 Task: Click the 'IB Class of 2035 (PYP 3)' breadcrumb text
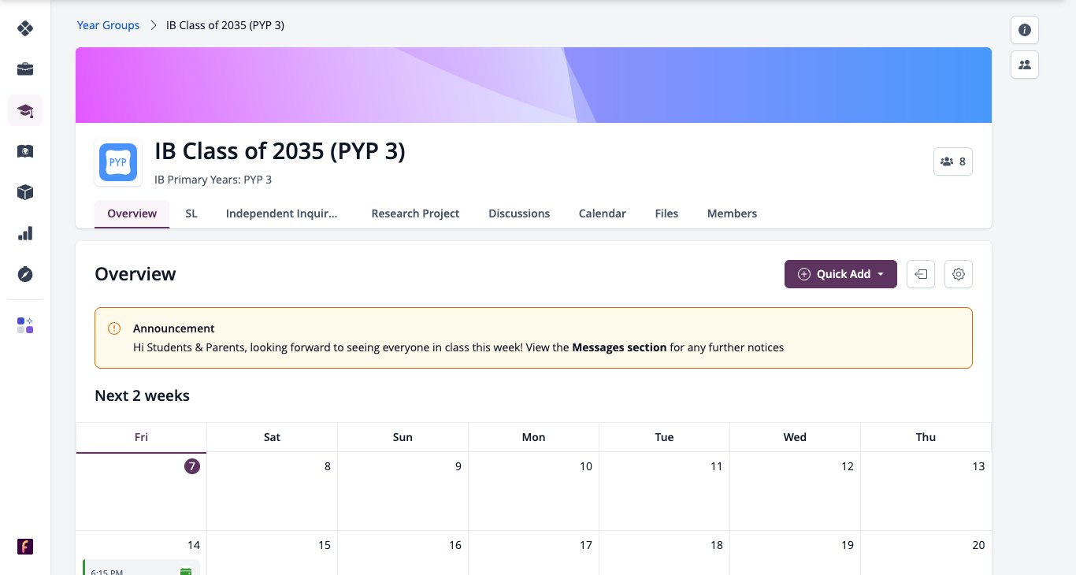225,25
